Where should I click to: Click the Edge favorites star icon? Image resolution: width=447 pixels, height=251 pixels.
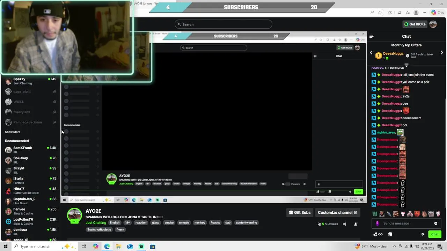tap(380, 13)
